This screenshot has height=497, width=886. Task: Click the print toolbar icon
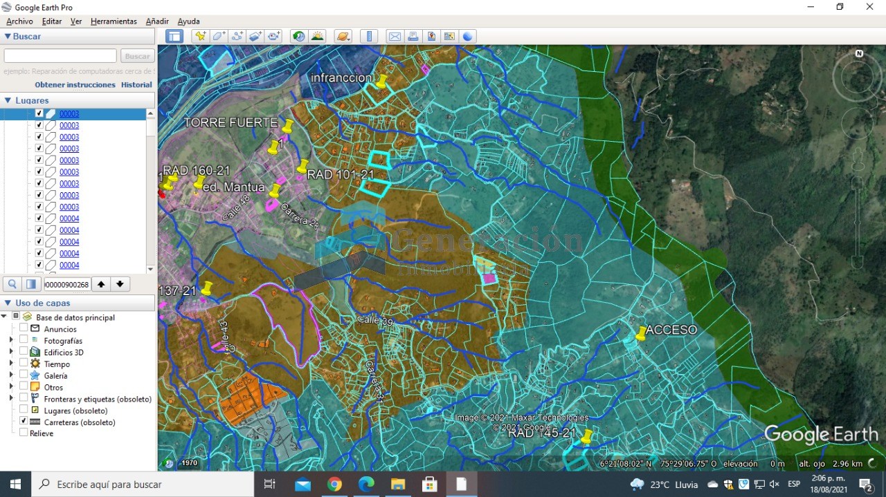tap(413, 37)
